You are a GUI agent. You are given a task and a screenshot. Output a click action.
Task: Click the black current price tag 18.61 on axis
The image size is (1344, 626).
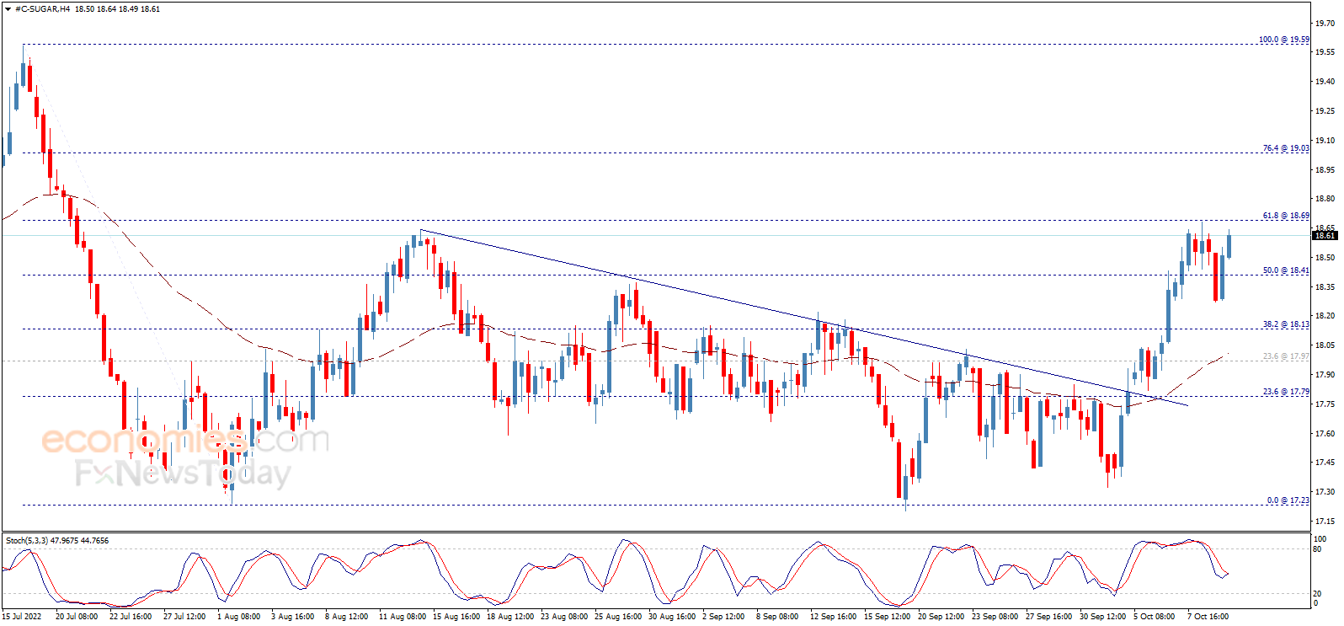tap(1325, 236)
